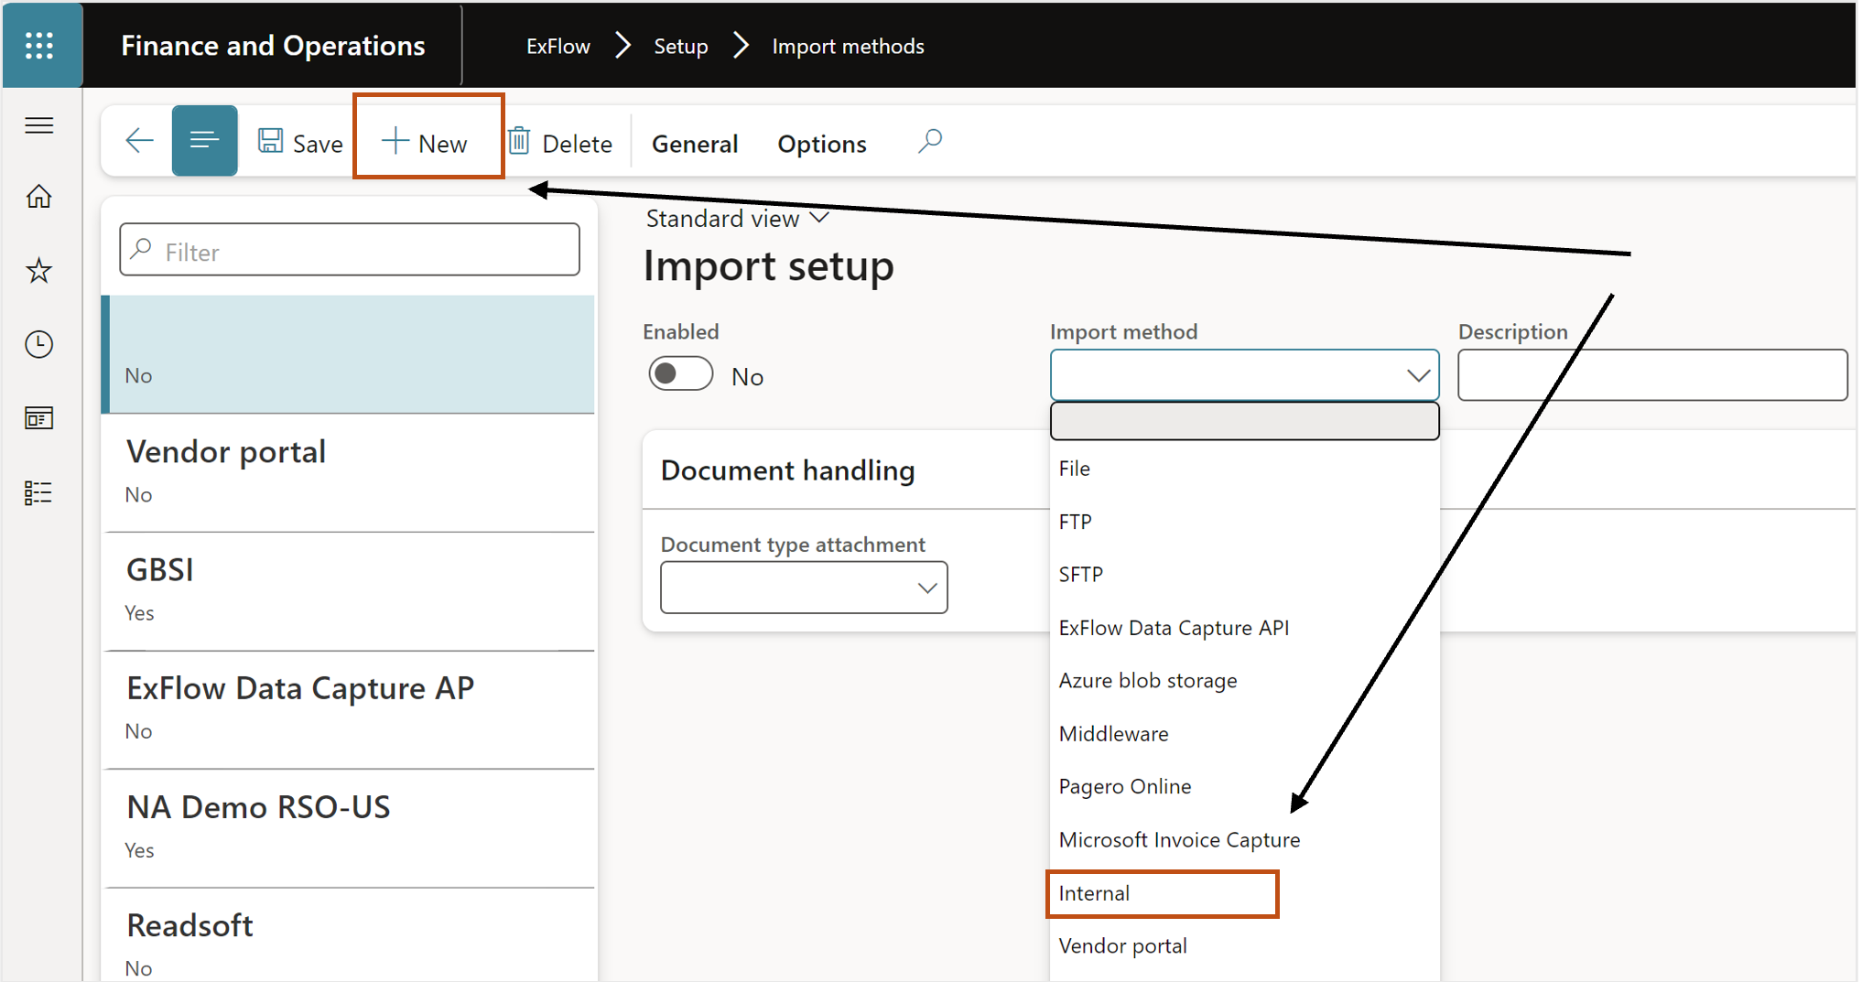Select the blank new record in list
The image size is (1862, 982).
(x=349, y=354)
